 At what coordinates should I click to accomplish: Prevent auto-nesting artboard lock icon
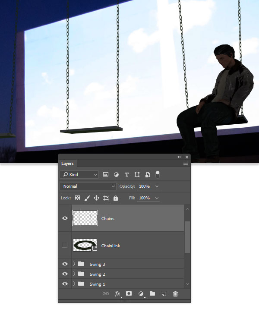[x=106, y=198]
